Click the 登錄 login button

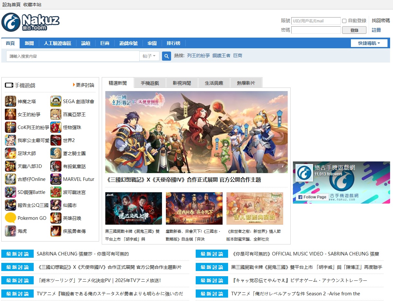click(x=354, y=30)
